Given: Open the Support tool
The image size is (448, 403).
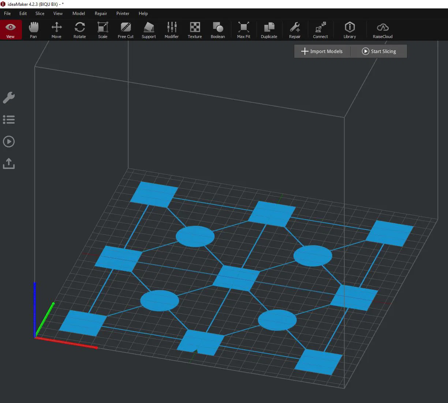Looking at the screenshot, I should [x=149, y=30].
